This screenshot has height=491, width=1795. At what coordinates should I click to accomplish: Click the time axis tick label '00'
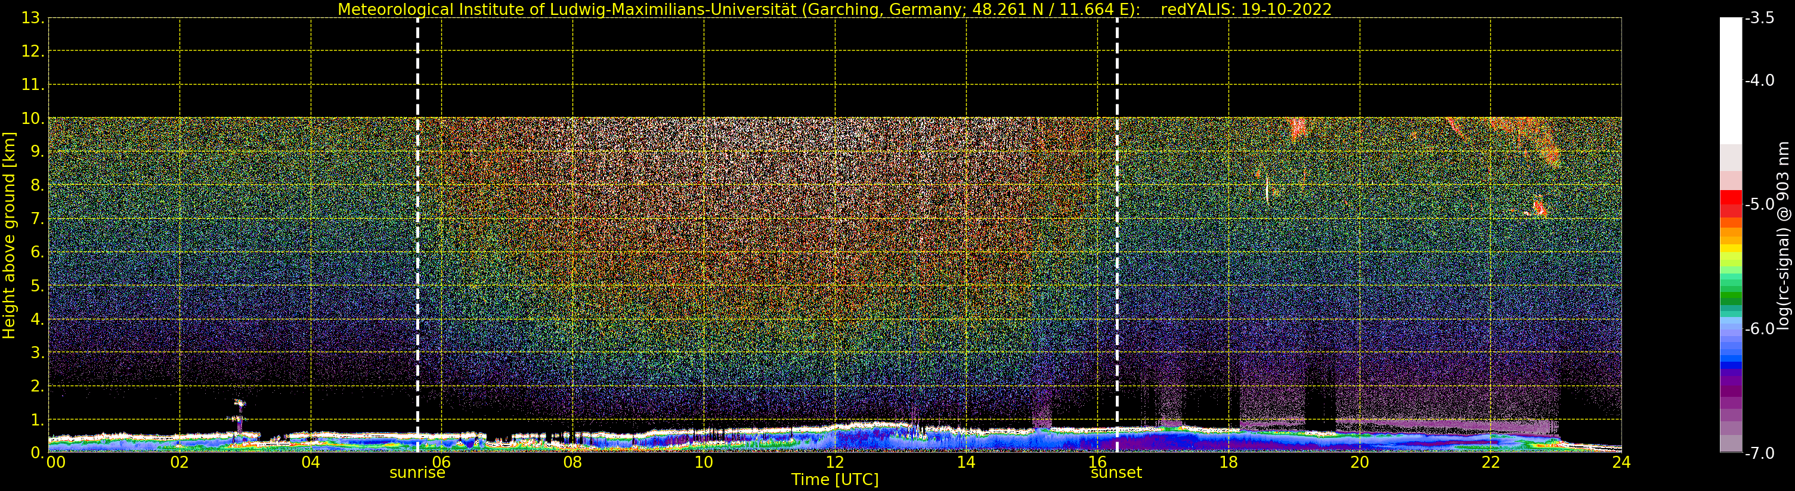(55, 462)
